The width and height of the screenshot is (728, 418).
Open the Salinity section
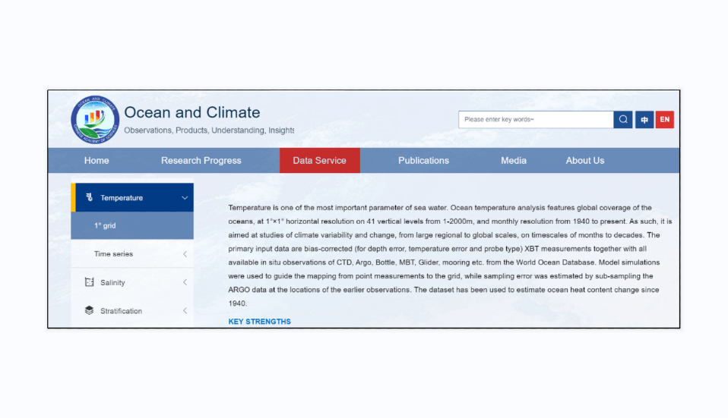tap(132, 282)
